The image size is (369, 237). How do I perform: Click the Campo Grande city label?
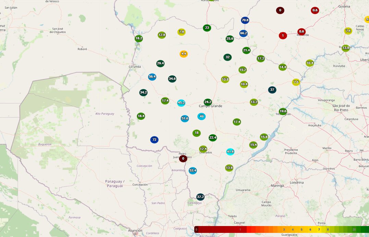point(210,106)
